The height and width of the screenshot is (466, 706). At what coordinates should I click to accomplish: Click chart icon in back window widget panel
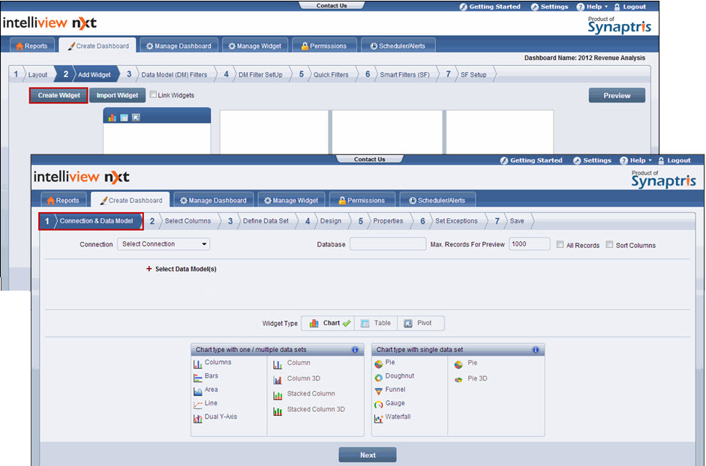(x=112, y=118)
